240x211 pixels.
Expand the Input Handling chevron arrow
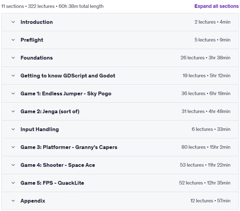point(13,129)
